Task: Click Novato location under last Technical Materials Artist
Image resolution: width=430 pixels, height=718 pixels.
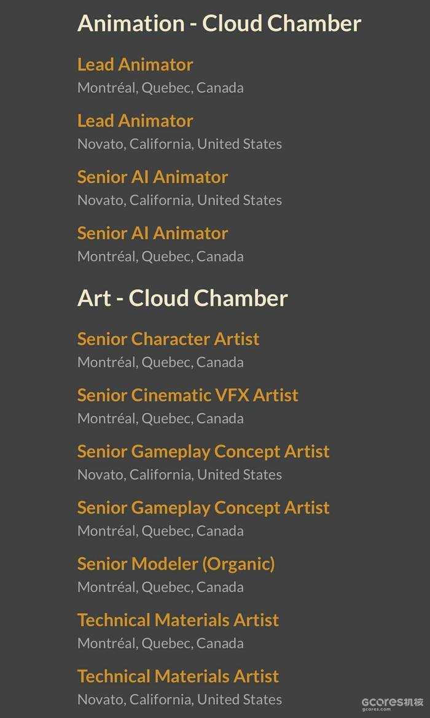Action: click(x=179, y=699)
